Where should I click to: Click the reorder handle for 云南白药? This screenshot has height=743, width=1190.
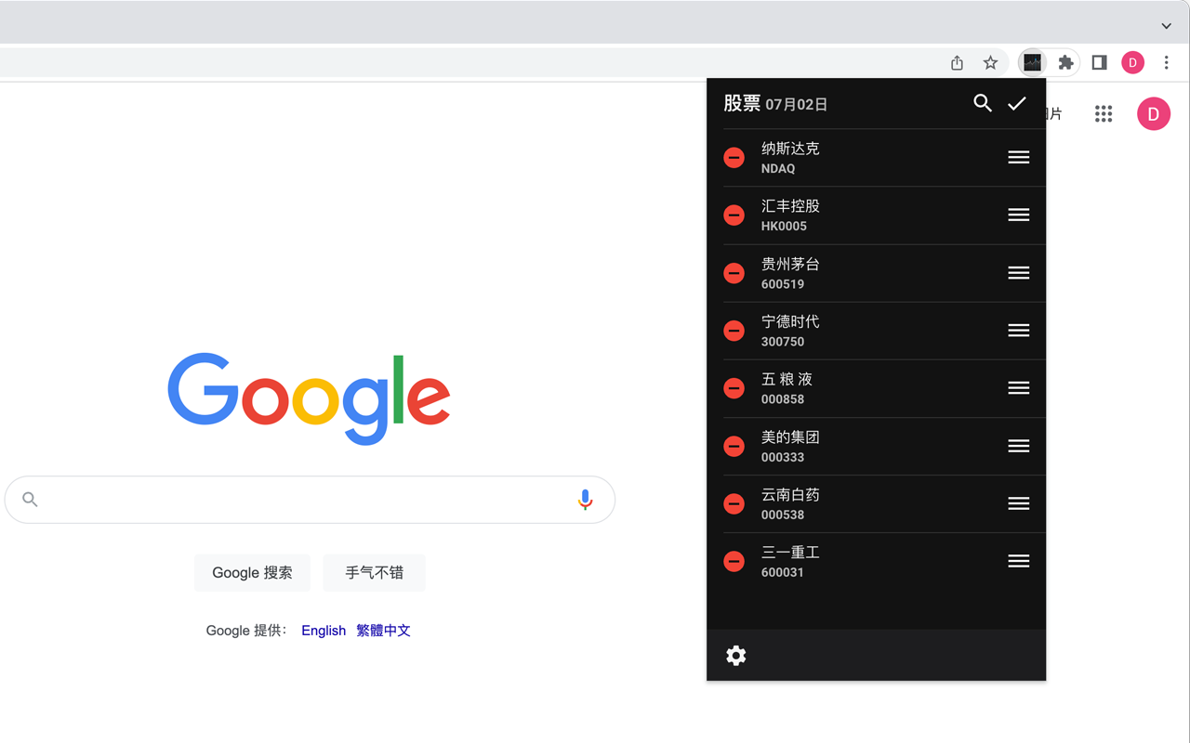[1019, 503]
